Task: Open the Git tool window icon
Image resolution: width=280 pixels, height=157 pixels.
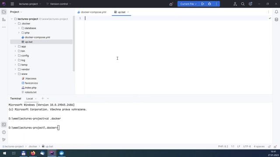Action: (x=4, y=140)
